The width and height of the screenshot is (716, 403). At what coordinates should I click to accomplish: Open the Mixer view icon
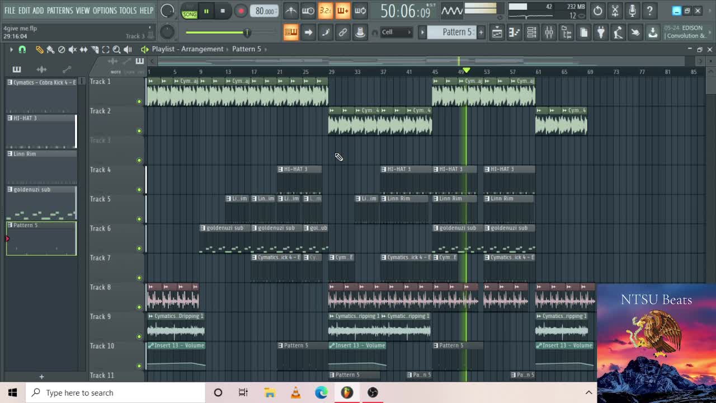point(549,32)
